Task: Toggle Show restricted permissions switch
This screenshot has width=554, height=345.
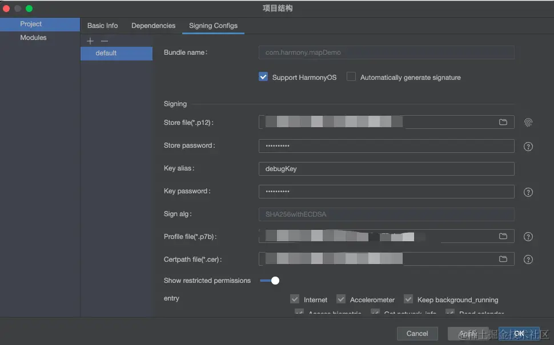Action: [x=270, y=281]
